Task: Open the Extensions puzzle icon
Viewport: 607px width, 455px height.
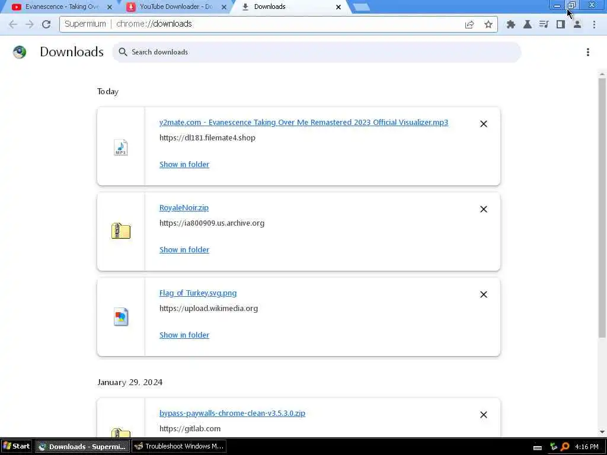Action: [510, 24]
